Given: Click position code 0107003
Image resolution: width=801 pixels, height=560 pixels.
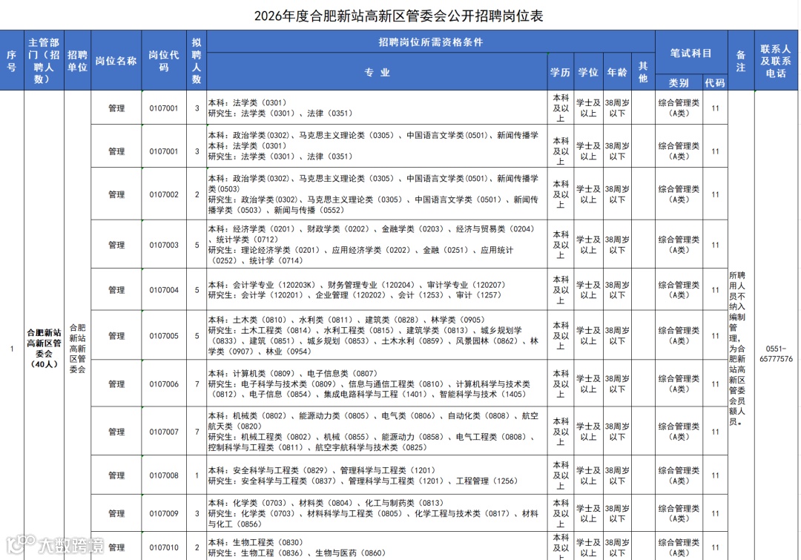Looking at the screenshot, I should (164, 245).
